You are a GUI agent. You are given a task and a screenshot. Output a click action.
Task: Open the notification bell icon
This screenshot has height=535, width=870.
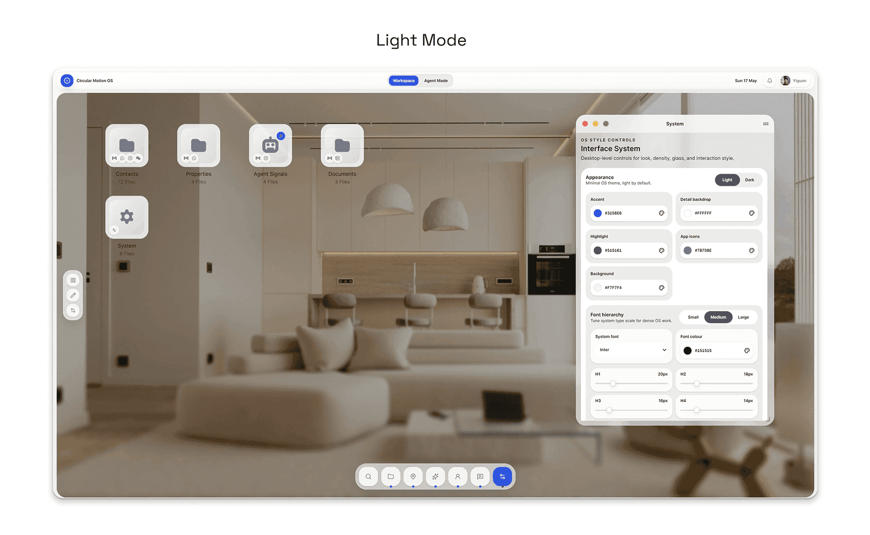769,81
